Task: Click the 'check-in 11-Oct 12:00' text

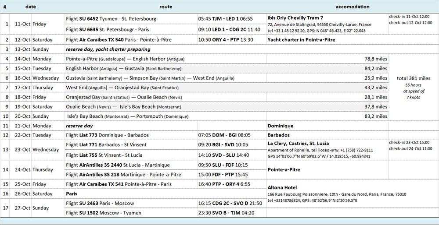Action: (409, 17)
